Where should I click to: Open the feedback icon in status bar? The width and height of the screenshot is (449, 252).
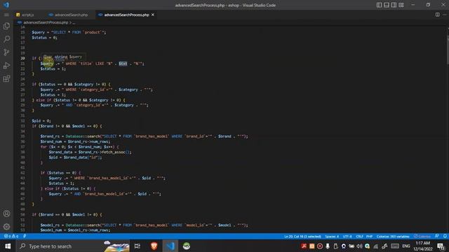coord(436,237)
